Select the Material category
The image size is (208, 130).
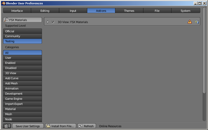point(22,109)
